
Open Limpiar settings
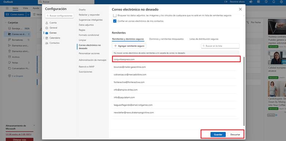(x=82, y=40)
